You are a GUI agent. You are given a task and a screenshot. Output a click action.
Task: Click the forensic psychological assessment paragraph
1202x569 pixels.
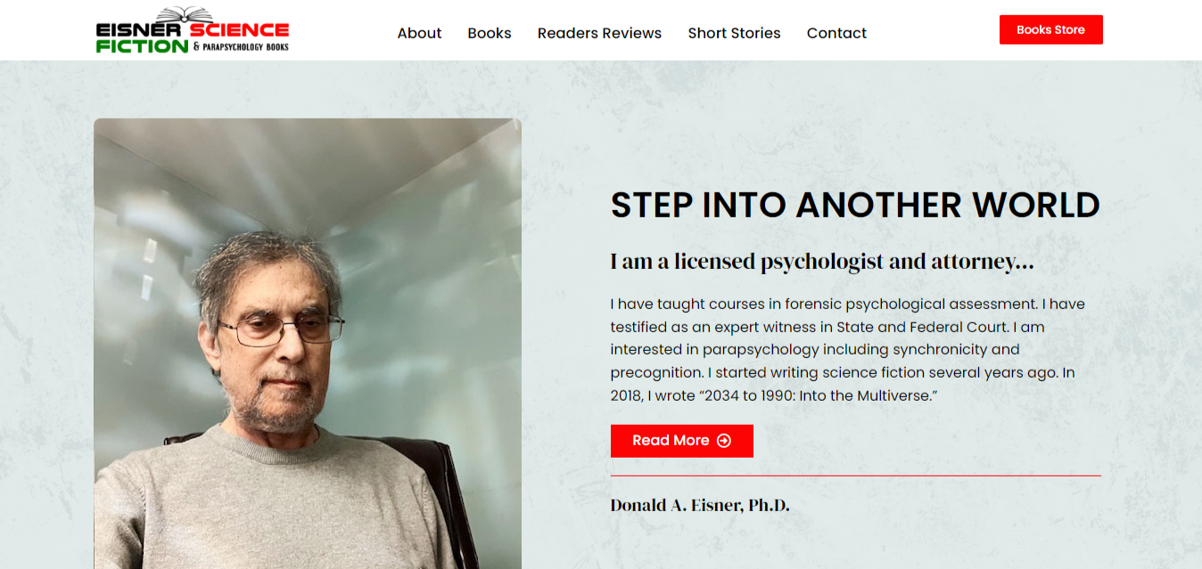[848, 350]
